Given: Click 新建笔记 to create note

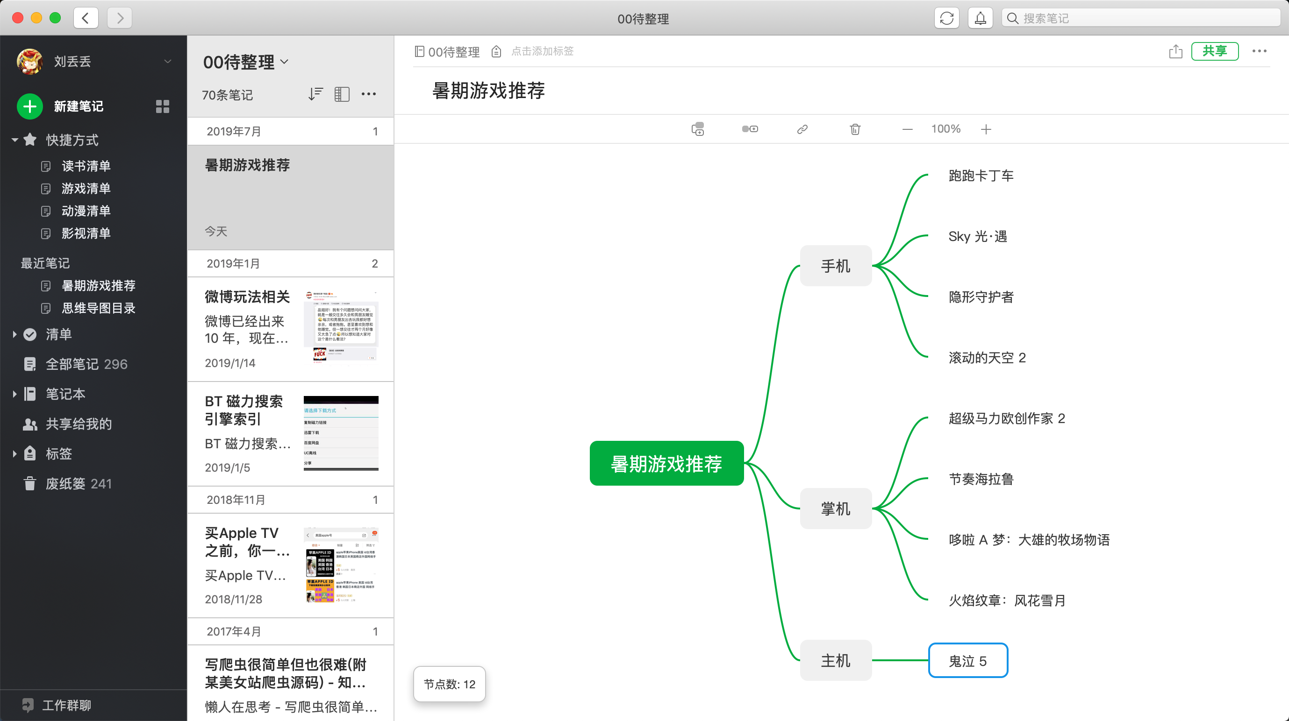Looking at the screenshot, I should (78, 106).
